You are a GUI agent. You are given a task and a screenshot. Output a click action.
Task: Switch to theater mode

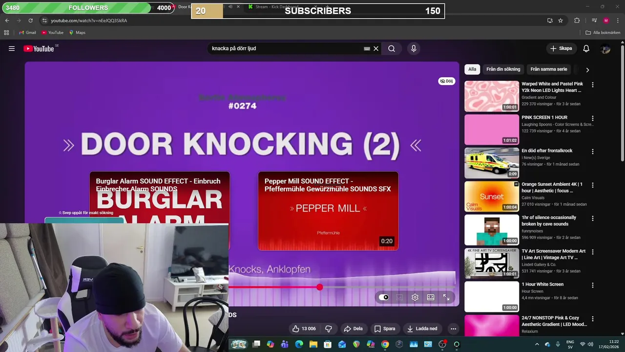pyautogui.click(x=431, y=297)
